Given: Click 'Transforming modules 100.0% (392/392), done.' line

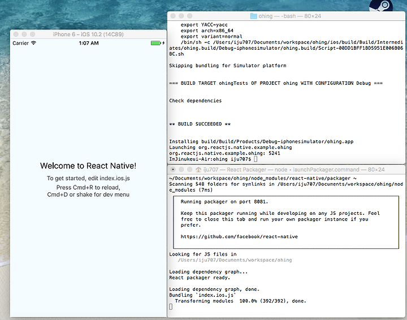Looking at the screenshot, I should (241, 301).
